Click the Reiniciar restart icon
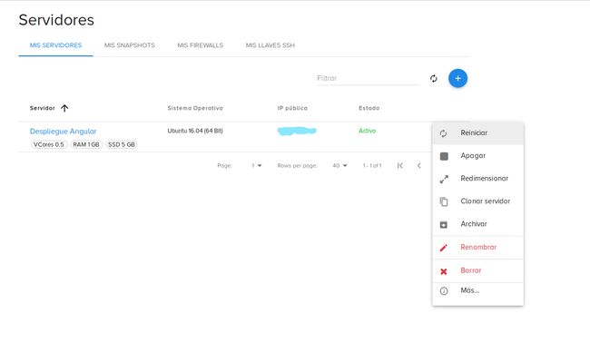 coord(443,133)
